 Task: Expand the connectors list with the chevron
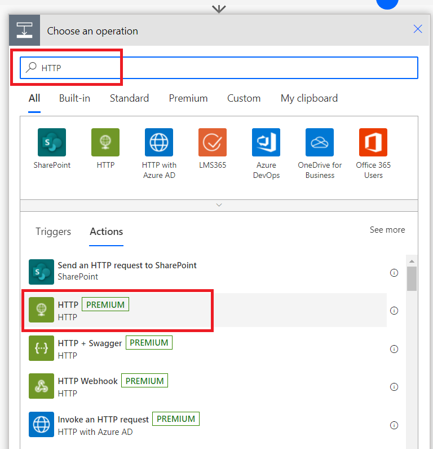coord(219,205)
